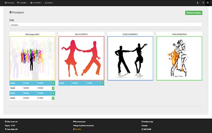Expand the navbar menu with folder icon

[x=36, y=3]
